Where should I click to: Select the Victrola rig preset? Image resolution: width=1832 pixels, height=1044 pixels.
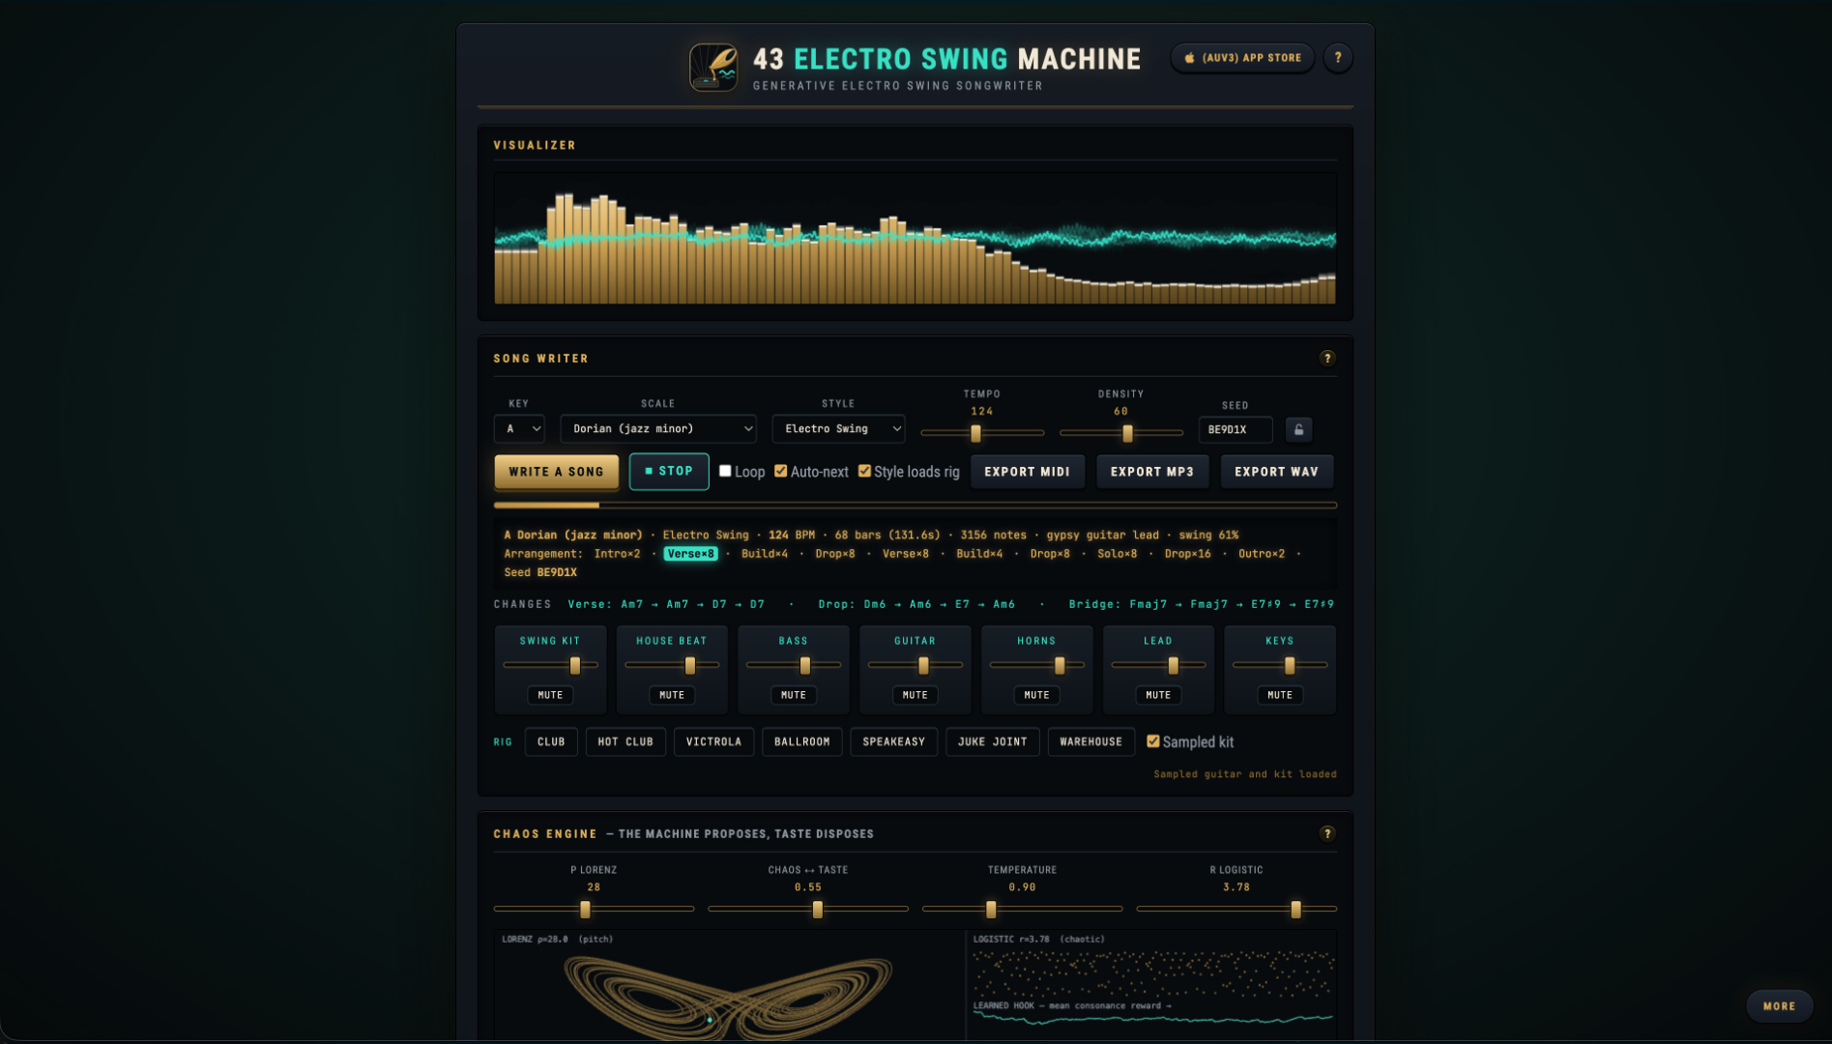click(713, 741)
